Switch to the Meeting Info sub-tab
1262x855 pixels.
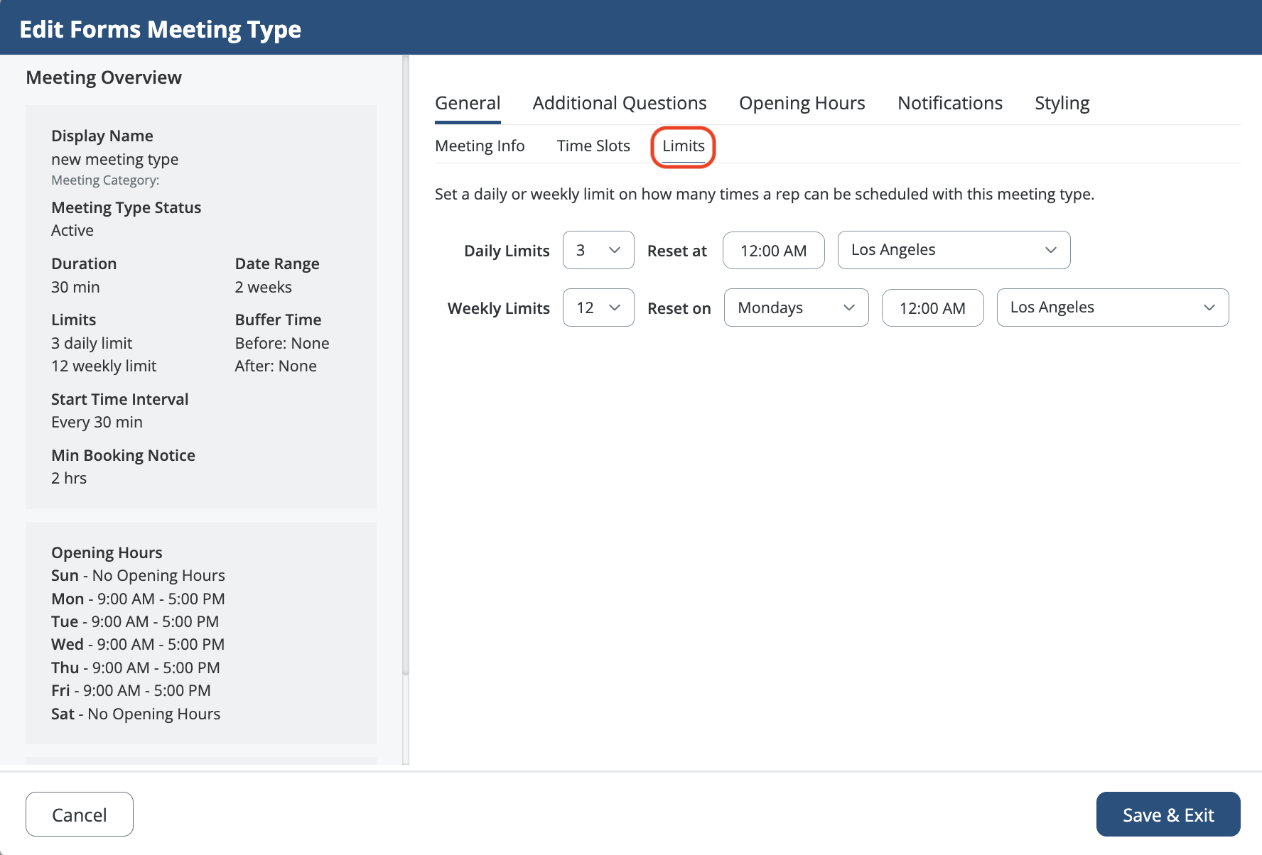point(480,146)
